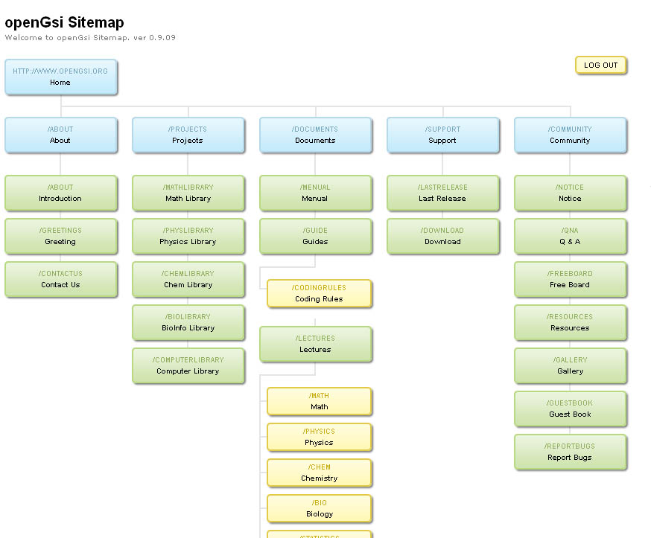Open the top-level Support section
651x538 pixels.
click(x=443, y=135)
